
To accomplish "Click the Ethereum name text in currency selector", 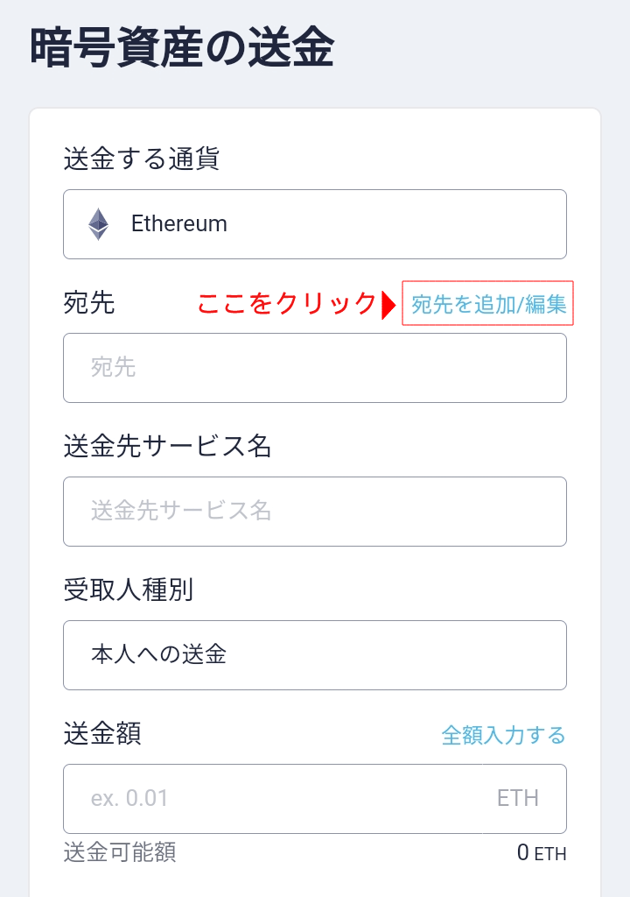I will pyautogui.click(x=179, y=224).
